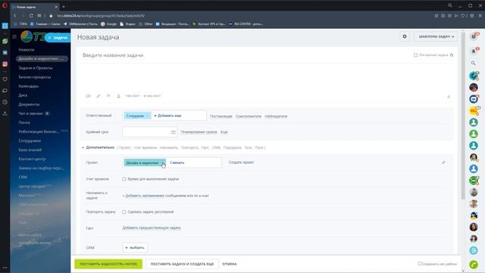Viewport: 485px width, 273px height.
Task: Open the 'Шаблоны задач' dropdown
Action: tap(436, 36)
